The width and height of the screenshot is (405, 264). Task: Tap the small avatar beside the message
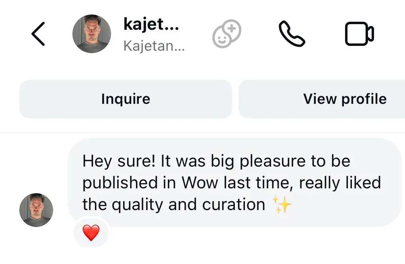tap(36, 210)
